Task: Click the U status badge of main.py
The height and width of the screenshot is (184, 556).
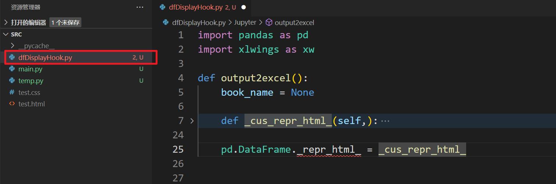Action: (141, 69)
